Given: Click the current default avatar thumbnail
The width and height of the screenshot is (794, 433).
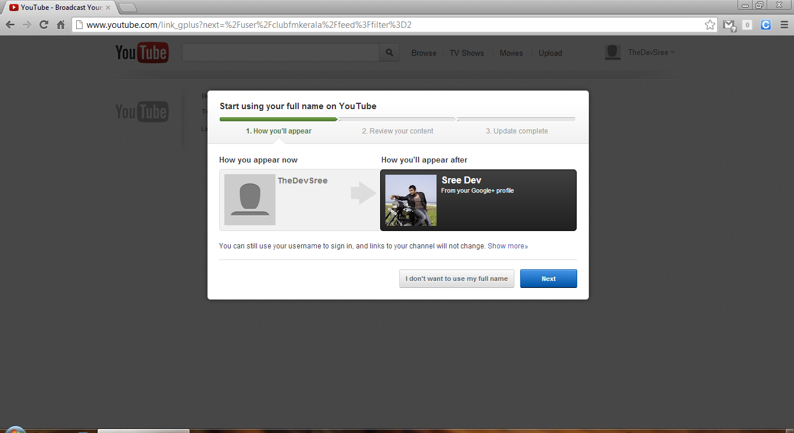Looking at the screenshot, I should click(250, 200).
